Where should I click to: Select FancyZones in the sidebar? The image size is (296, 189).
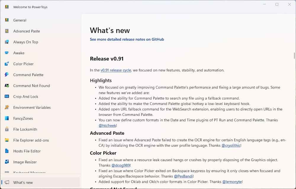(x=41, y=118)
